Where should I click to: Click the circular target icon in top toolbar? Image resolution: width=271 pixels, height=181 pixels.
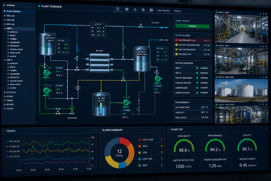point(143,10)
